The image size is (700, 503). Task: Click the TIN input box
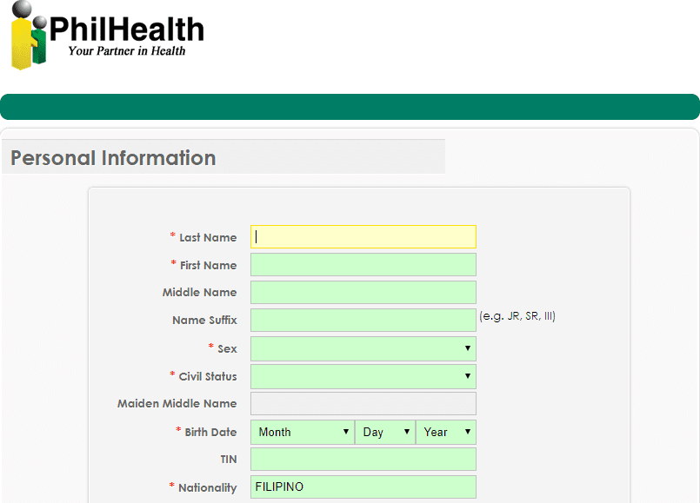[363, 459]
